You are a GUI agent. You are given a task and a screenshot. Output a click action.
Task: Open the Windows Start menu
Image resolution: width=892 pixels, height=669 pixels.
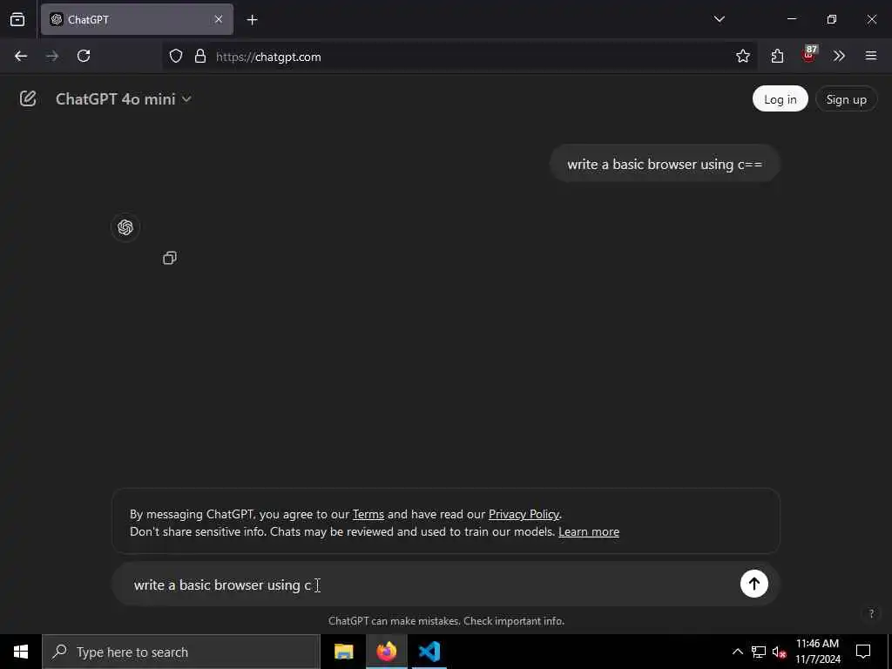click(x=21, y=652)
